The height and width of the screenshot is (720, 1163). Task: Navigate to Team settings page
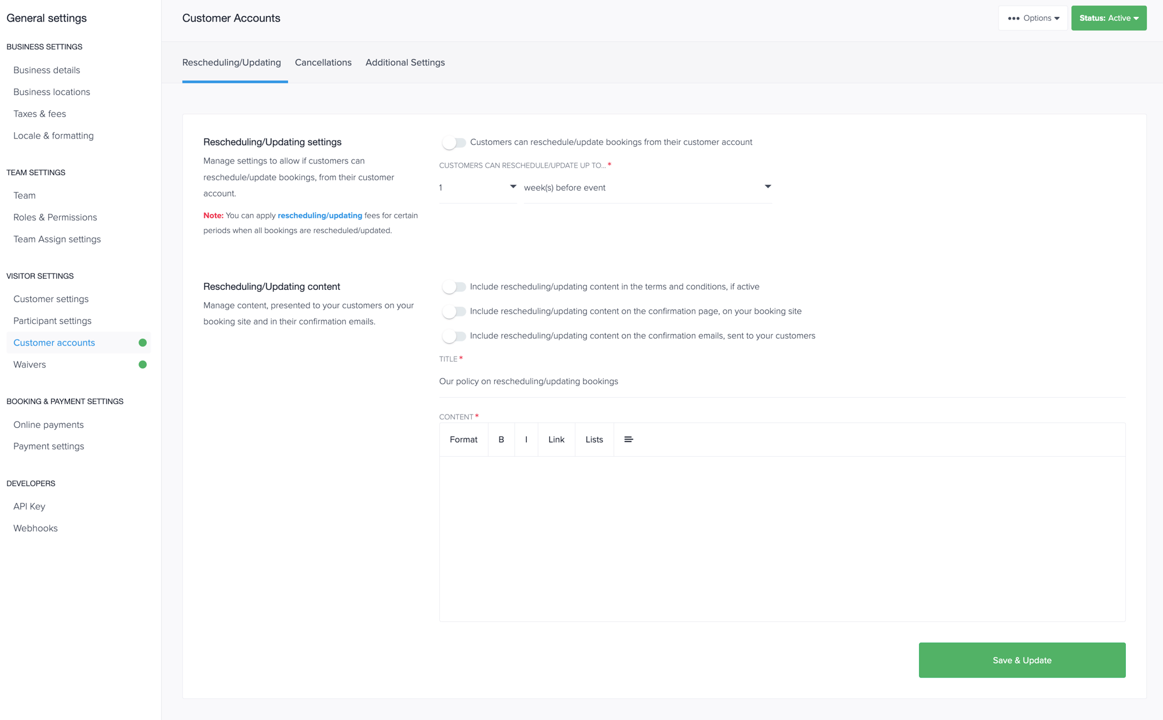(24, 195)
